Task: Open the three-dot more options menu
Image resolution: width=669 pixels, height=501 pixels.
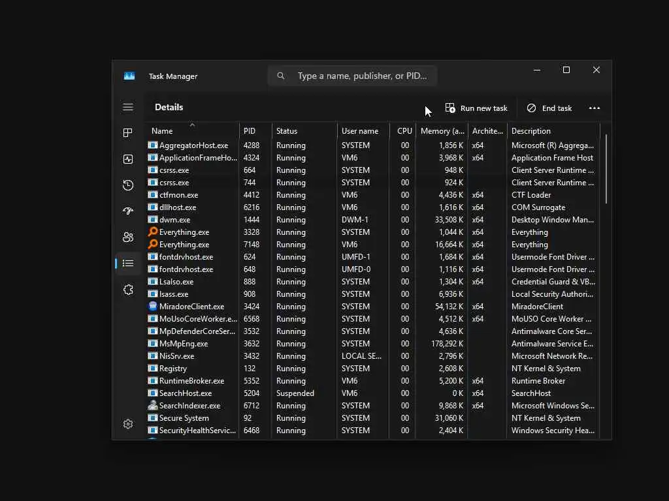Action: 595,108
